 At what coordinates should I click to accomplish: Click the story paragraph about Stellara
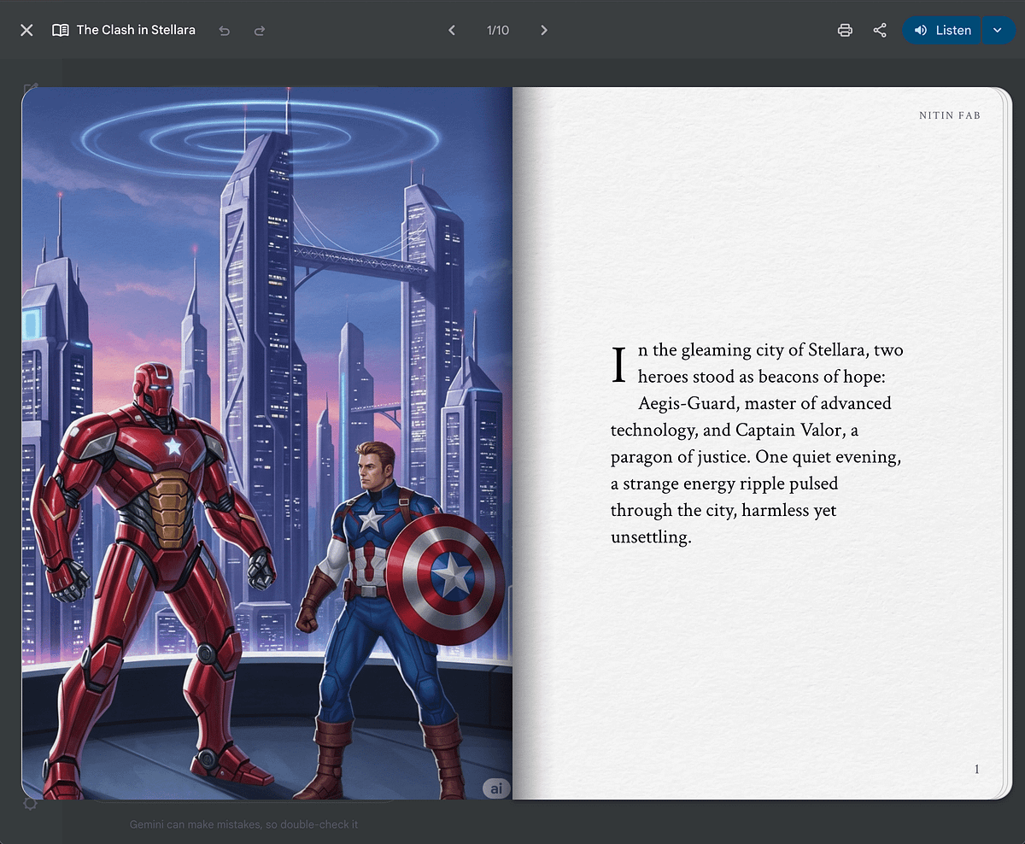click(757, 443)
